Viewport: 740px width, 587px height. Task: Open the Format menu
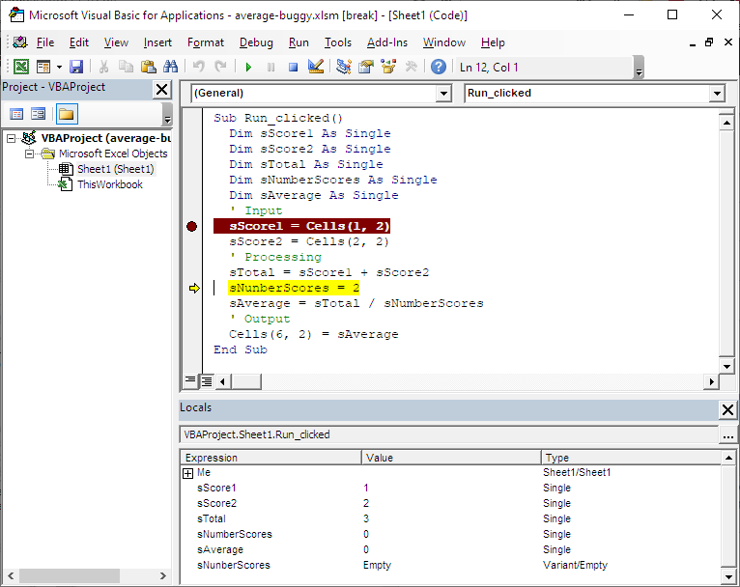point(206,42)
